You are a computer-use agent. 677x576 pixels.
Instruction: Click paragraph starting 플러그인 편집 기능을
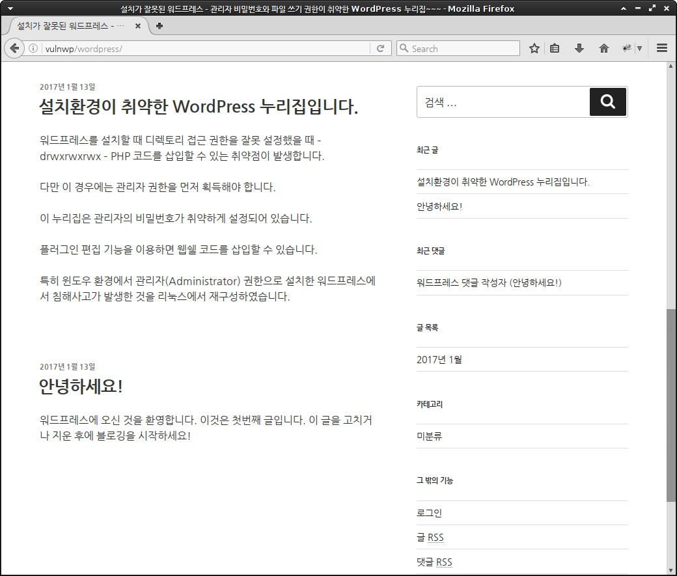tap(178, 249)
